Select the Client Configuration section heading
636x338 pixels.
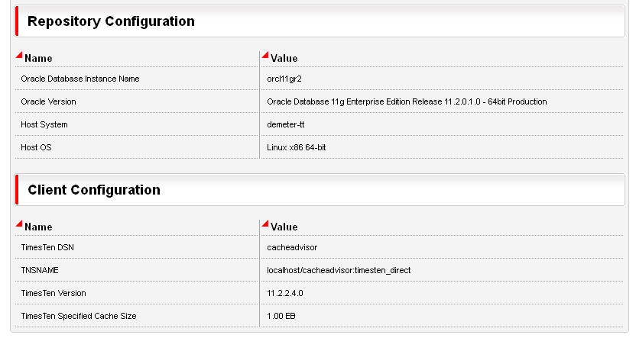pyautogui.click(x=94, y=190)
